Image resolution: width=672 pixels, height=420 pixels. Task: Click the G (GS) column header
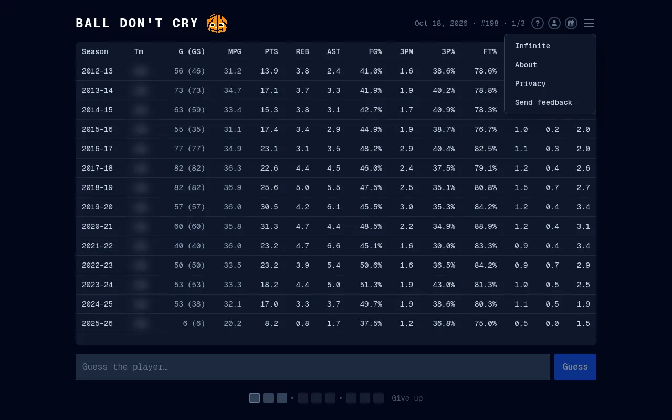coord(192,51)
